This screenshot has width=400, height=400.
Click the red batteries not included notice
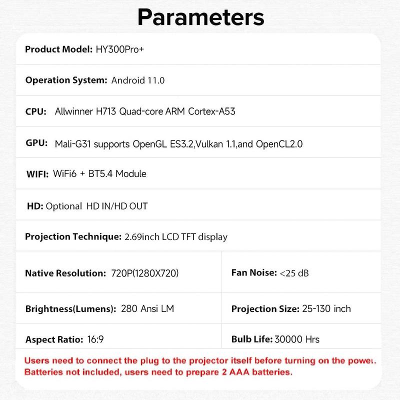pyautogui.click(x=158, y=372)
